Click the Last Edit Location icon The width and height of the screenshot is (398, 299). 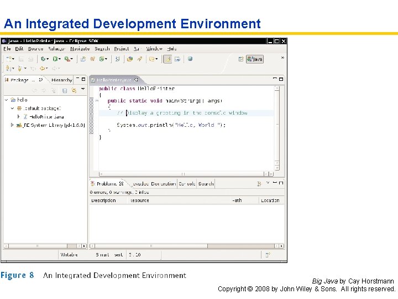click(x=33, y=68)
